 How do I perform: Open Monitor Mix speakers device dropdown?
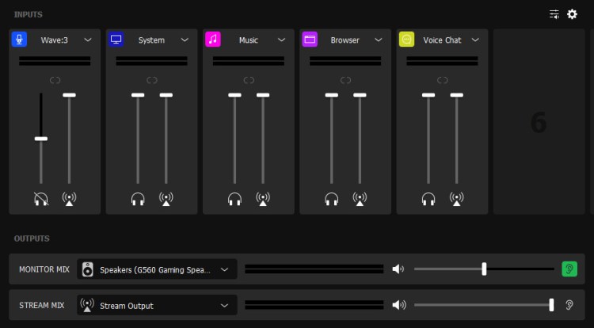point(225,269)
